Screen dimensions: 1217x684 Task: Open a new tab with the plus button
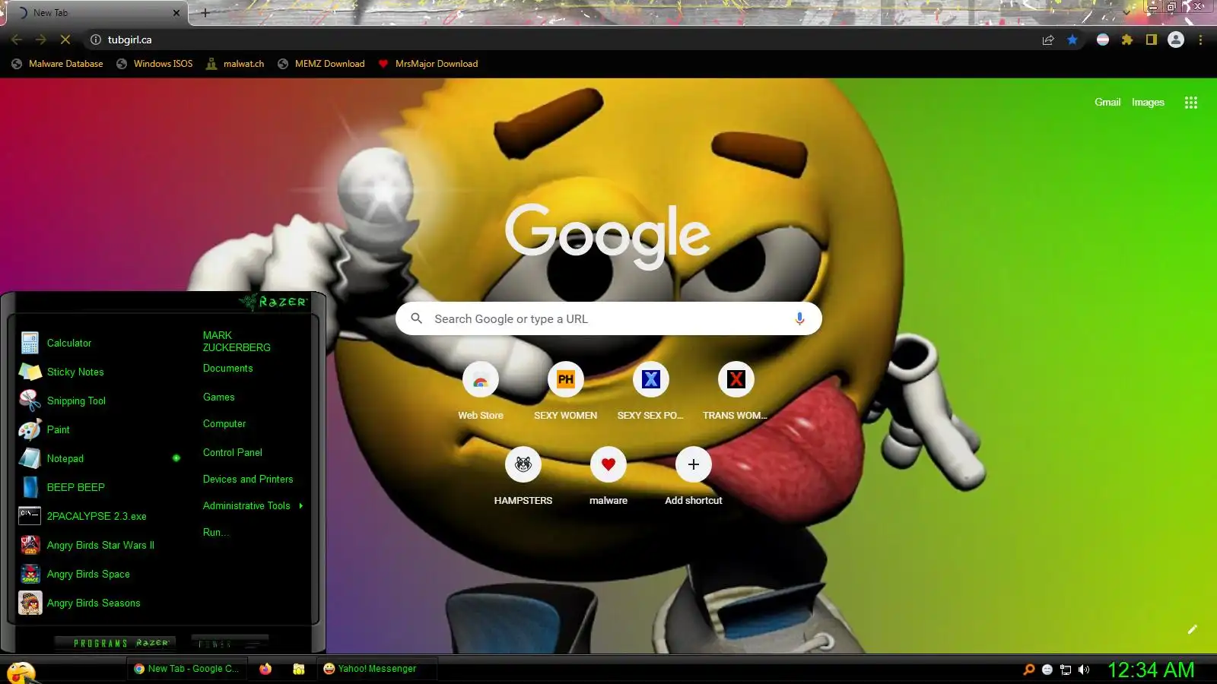[205, 12]
